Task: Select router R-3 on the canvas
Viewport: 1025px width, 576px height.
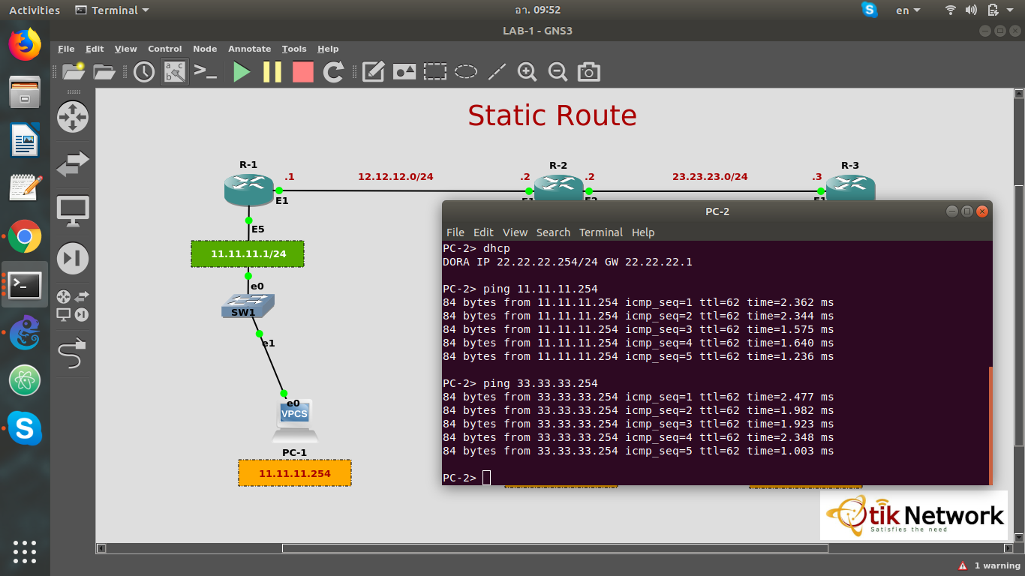Action: click(x=850, y=186)
